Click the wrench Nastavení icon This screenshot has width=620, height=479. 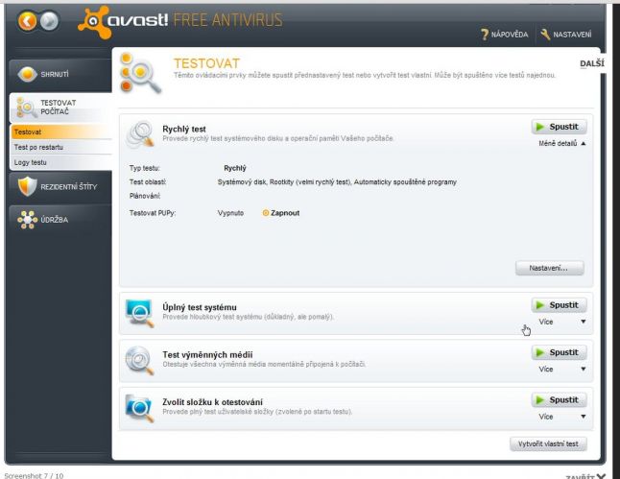545,35
